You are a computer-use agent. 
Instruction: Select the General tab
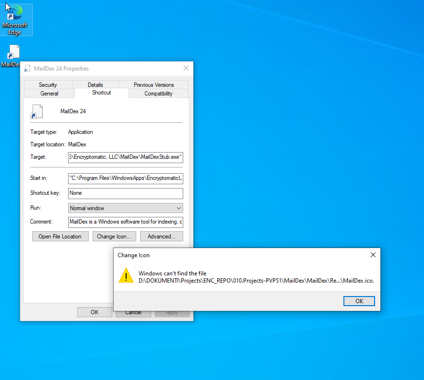pyautogui.click(x=49, y=94)
